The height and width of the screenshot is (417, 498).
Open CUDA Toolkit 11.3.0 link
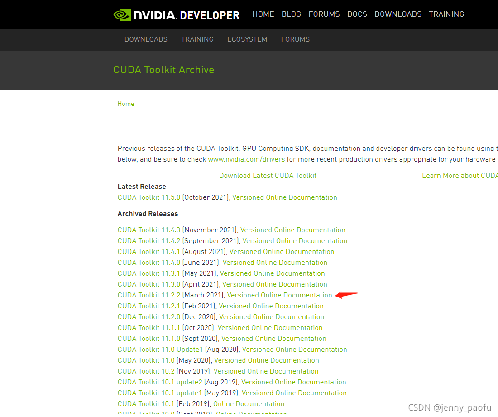(x=149, y=284)
